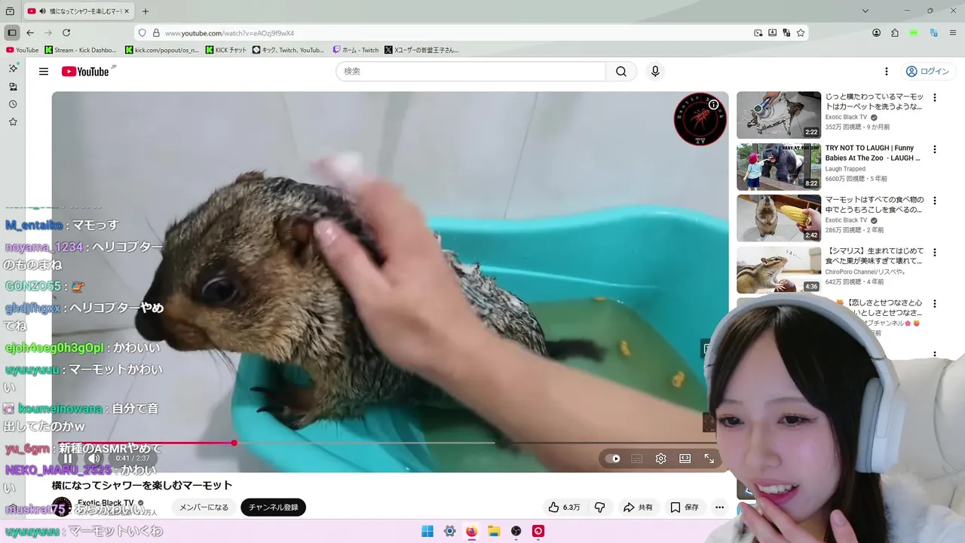Open the Exotic Black TV channel avatar
Screen dimensions: 965x543
tap(62, 508)
